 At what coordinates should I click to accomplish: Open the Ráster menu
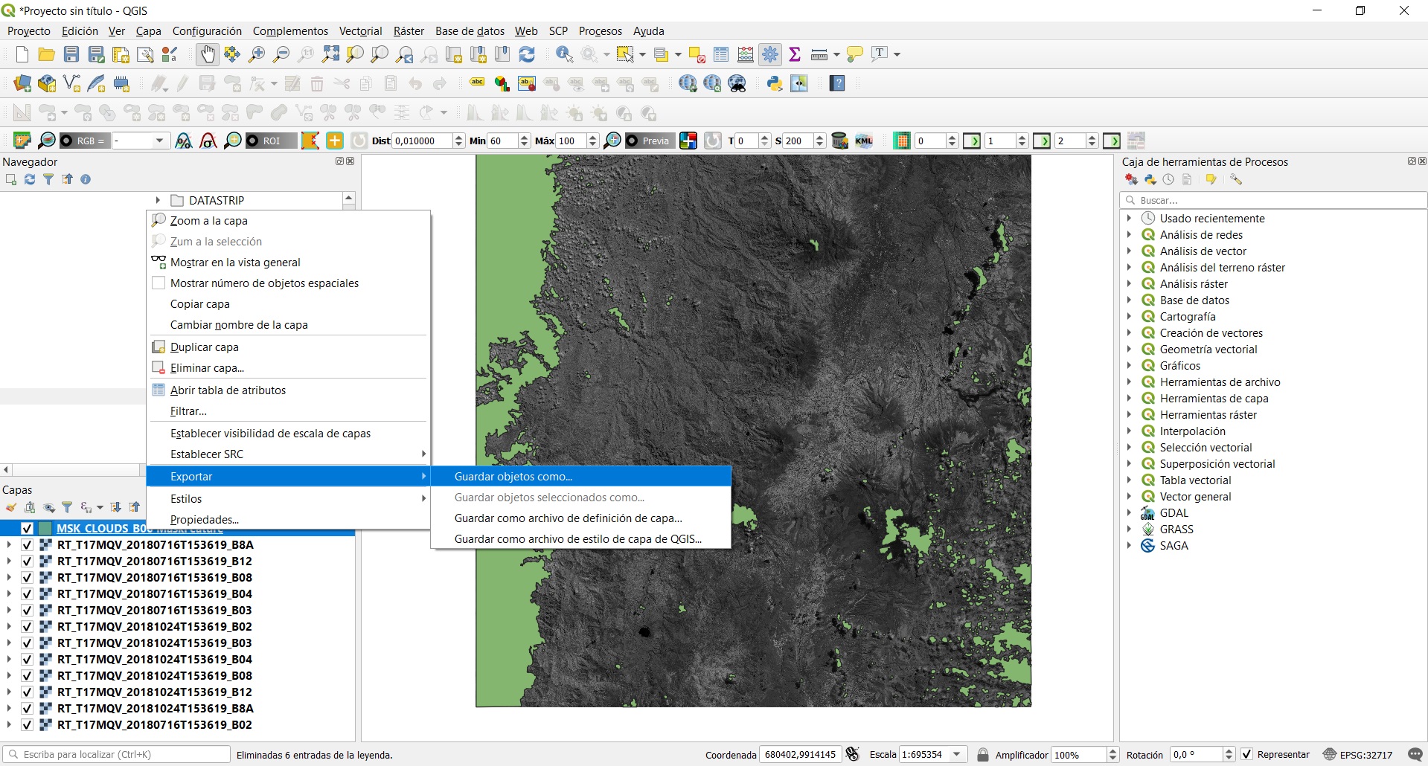click(x=409, y=31)
